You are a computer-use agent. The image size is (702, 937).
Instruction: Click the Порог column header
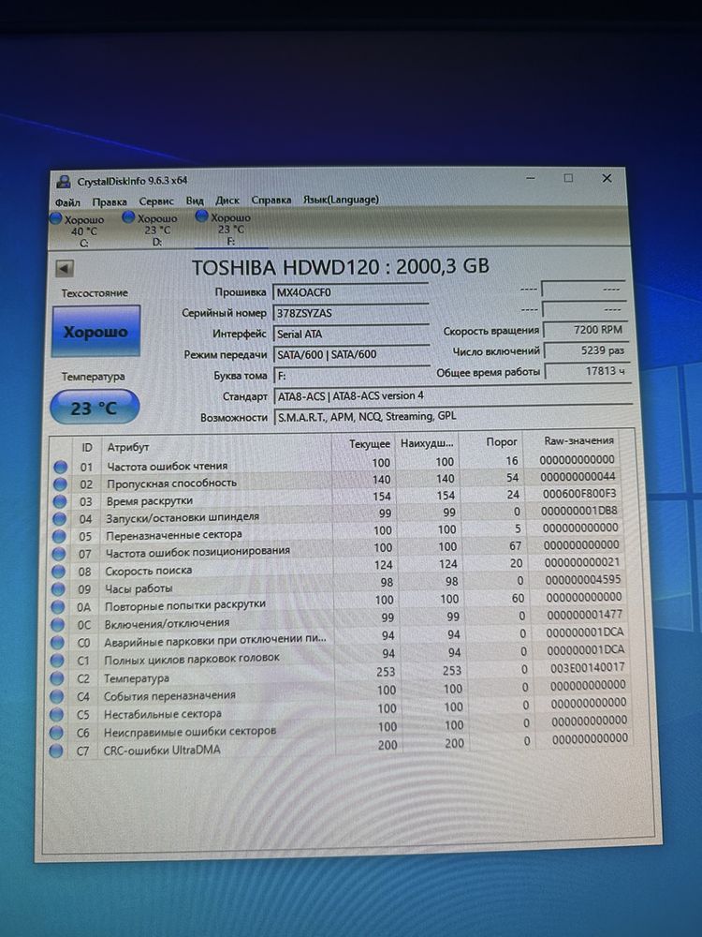[502, 441]
